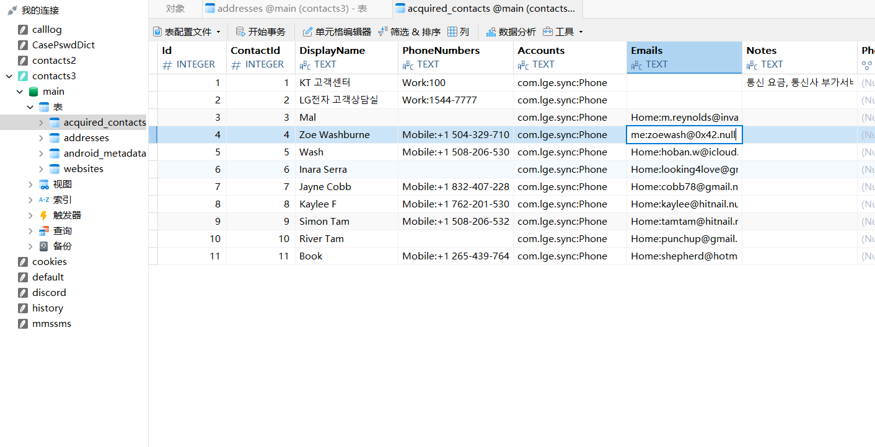
Task: Click into the Emails field being edited
Action: pos(684,135)
